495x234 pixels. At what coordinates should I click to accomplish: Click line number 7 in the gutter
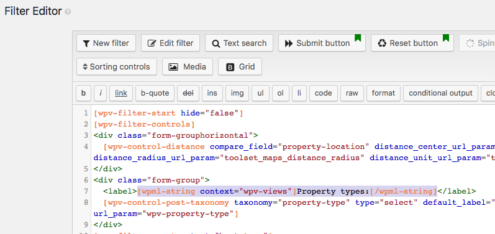click(x=86, y=191)
